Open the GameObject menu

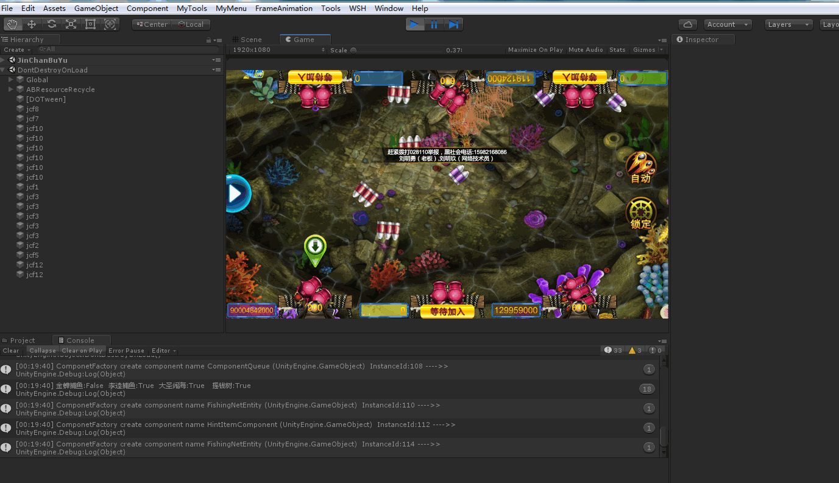point(96,9)
